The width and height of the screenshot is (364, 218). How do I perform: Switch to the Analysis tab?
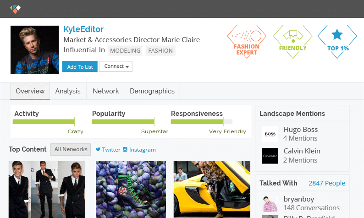click(x=68, y=91)
